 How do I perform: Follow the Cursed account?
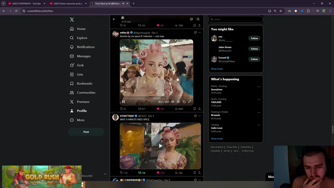[254, 59]
